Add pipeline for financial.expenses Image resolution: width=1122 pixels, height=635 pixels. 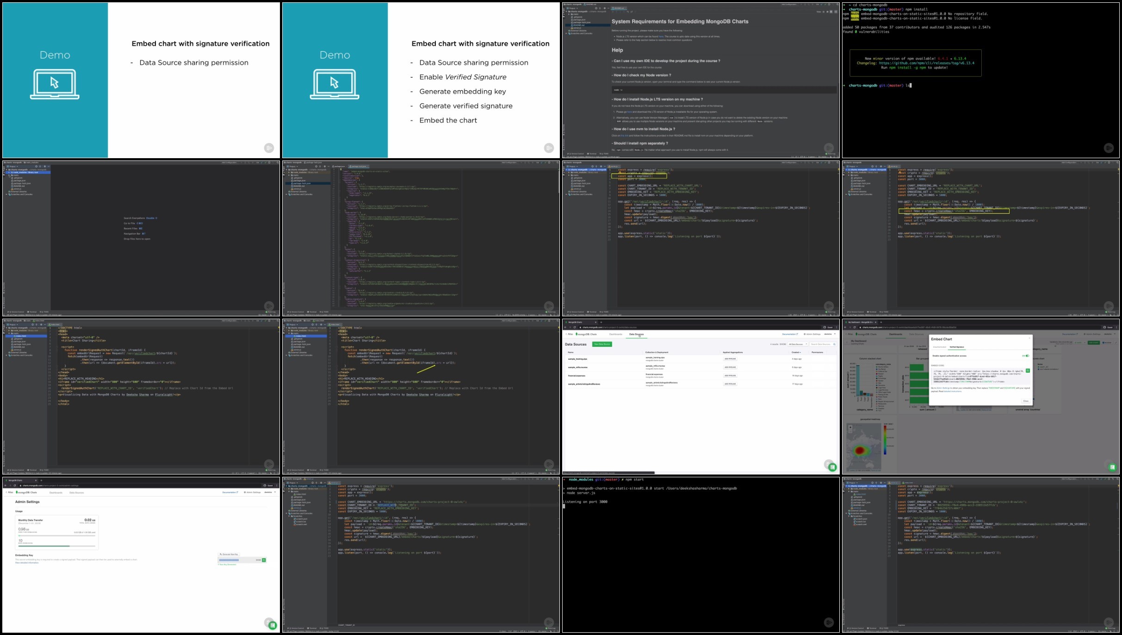click(x=730, y=376)
